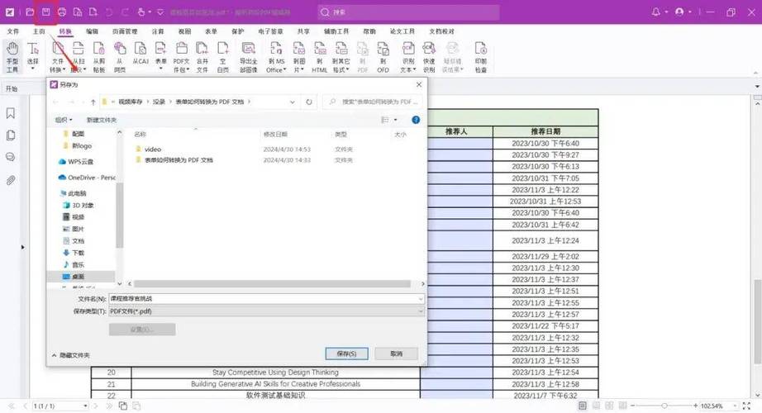The image size is (762, 413).
Task: Select the video folder in file list
Action: [x=153, y=150]
